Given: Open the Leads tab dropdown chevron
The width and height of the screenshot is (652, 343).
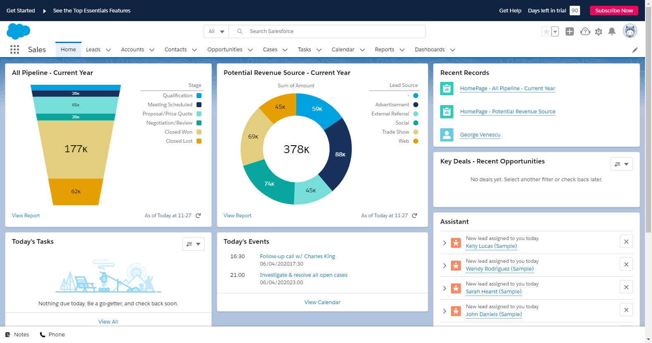Looking at the screenshot, I should coord(108,50).
